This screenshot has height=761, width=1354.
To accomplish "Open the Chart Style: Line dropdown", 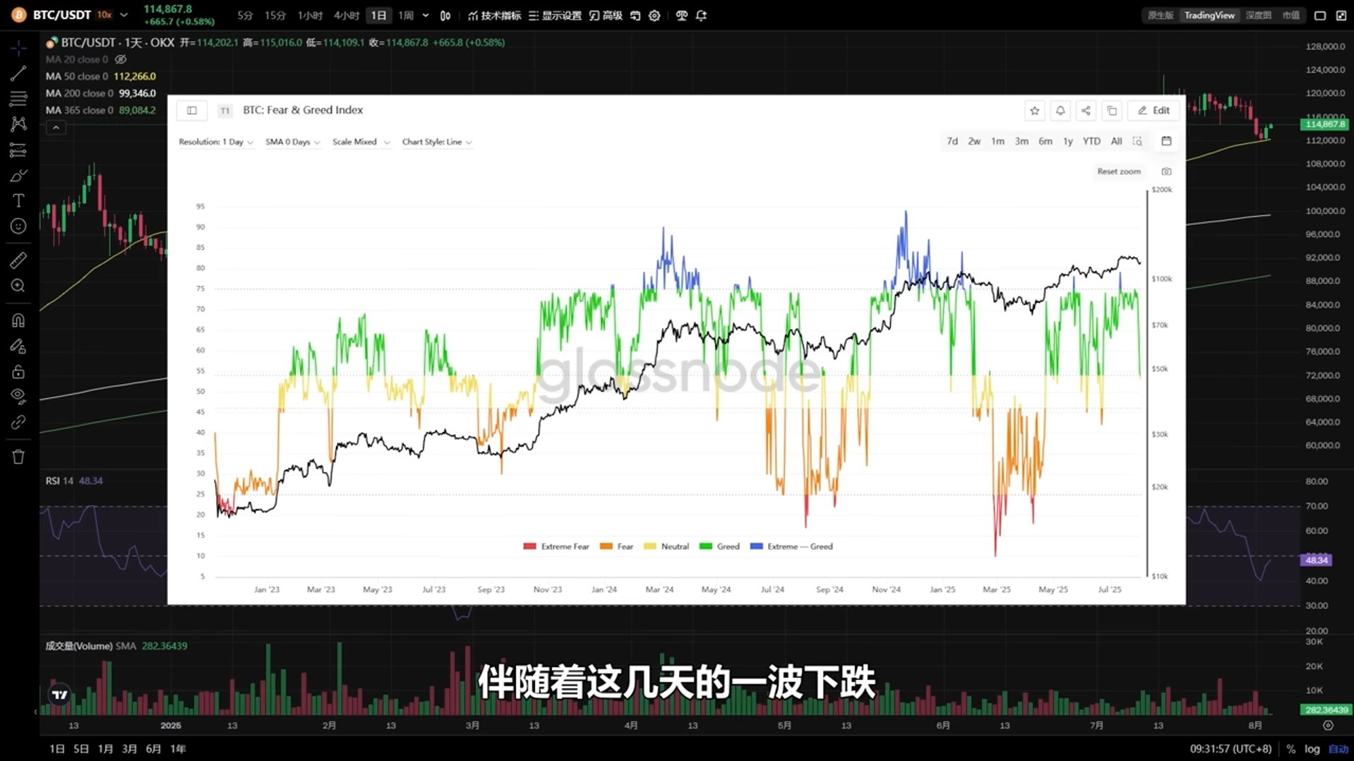I will click(x=437, y=142).
